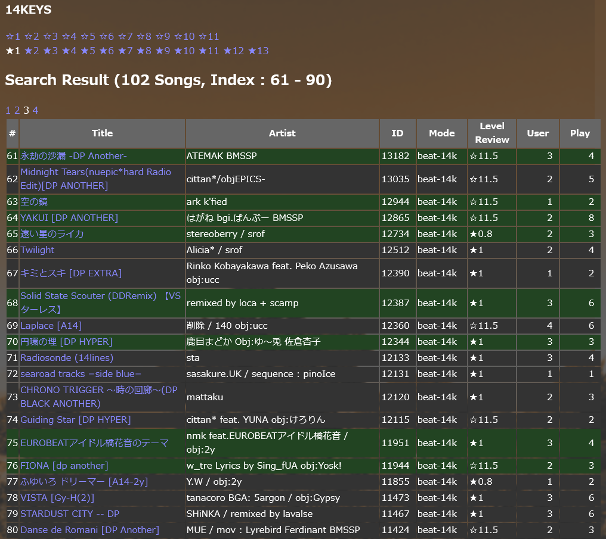Open searoad tracks =side blue= link
606x539 pixels.
coord(81,374)
